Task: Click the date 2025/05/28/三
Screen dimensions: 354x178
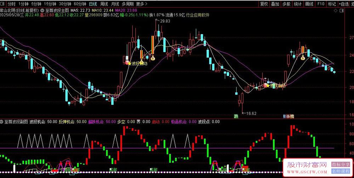Action: [12, 15]
